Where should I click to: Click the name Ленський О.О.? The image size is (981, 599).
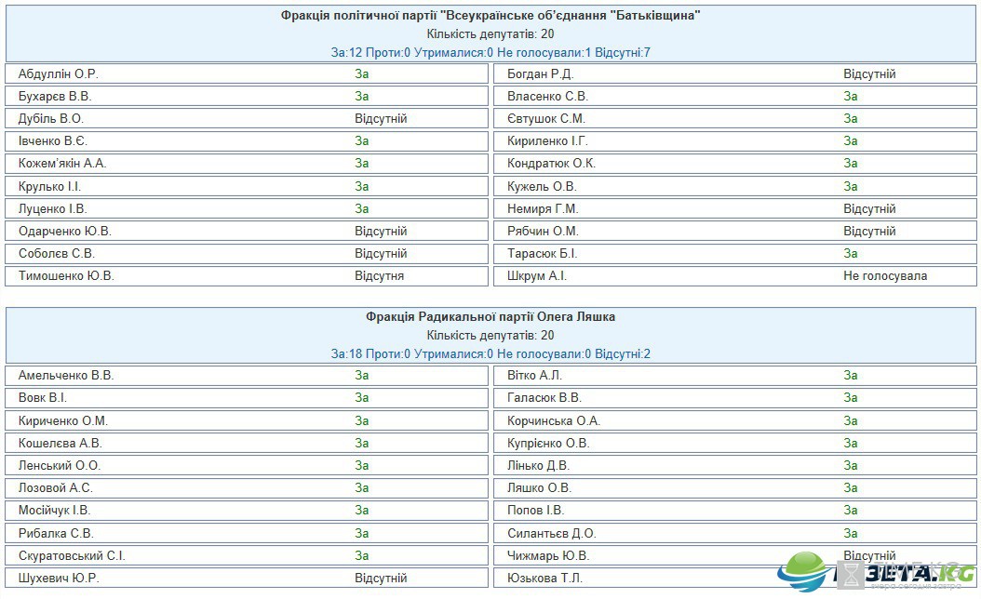[x=60, y=466]
